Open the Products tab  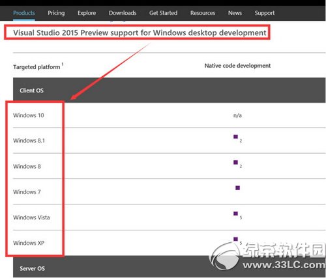coord(24,13)
